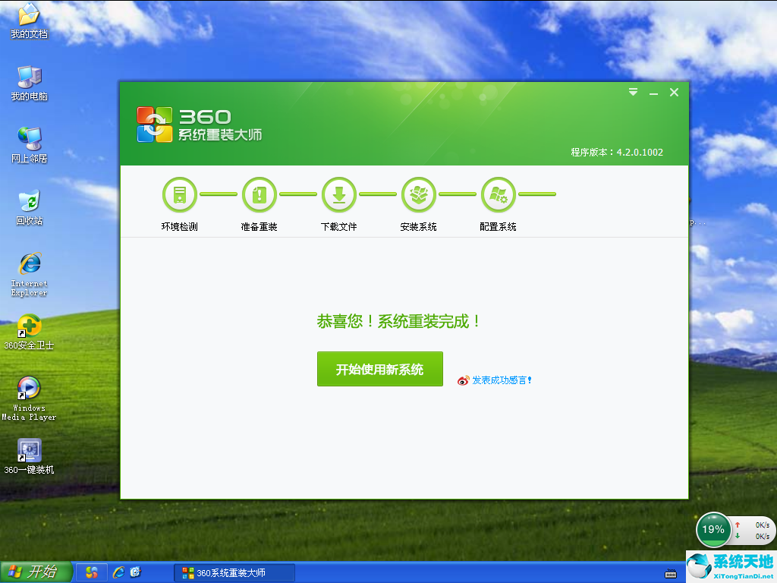Image resolution: width=777 pixels, height=583 pixels.
Task: Open the 360一键装机 desktop shortcut
Action: point(29,451)
